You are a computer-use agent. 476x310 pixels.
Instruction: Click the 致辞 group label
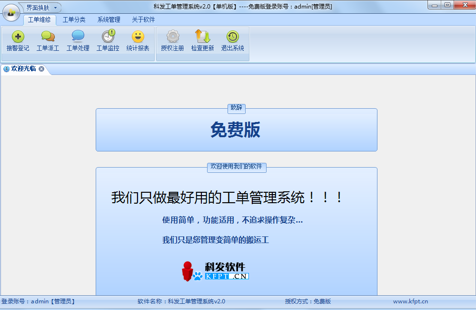tap(237, 108)
